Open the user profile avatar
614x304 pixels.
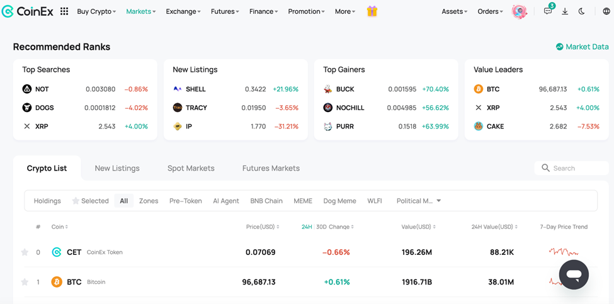click(520, 11)
